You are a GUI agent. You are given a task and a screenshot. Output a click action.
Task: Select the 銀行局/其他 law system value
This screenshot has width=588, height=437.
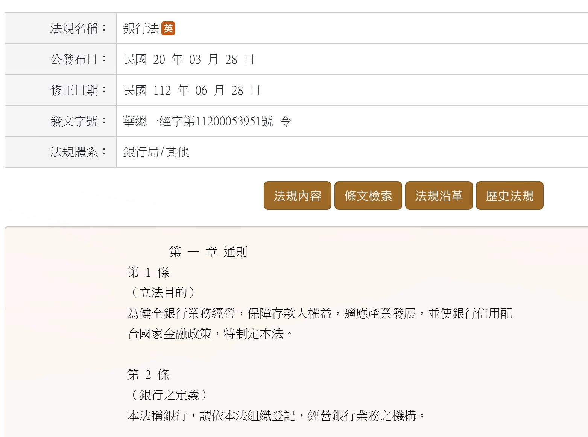156,152
